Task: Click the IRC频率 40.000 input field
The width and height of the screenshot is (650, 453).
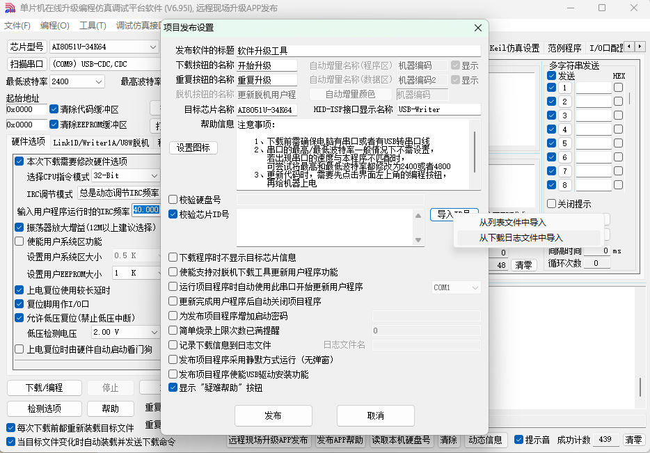Action: point(146,209)
